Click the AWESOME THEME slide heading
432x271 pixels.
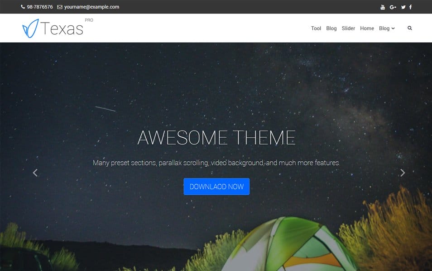click(x=216, y=138)
